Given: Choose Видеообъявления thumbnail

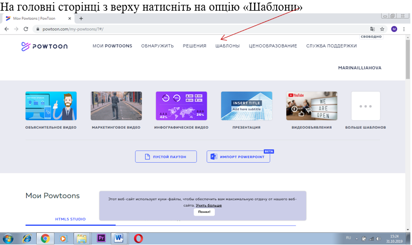Looking at the screenshot, I should [x=312, y=106].
